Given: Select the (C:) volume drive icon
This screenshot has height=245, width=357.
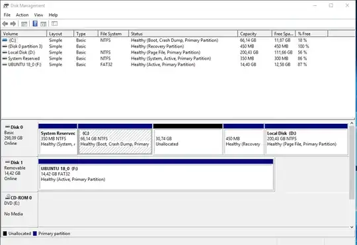Looking at the screenshot, I should (x=5, y=40).
